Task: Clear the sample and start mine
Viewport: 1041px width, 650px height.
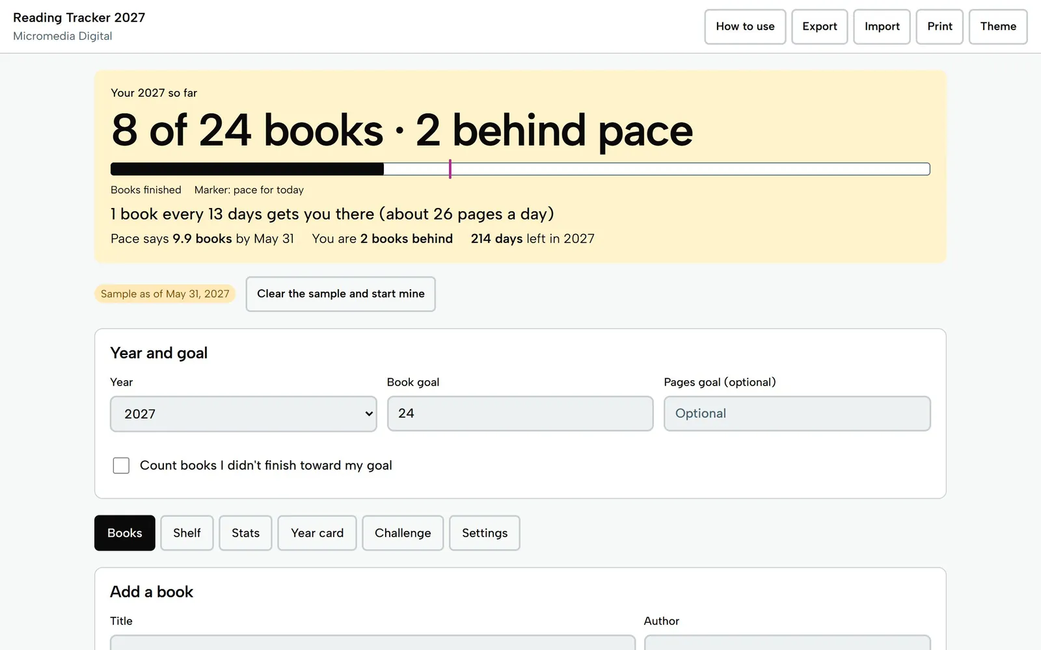Action: coord(340,294)
